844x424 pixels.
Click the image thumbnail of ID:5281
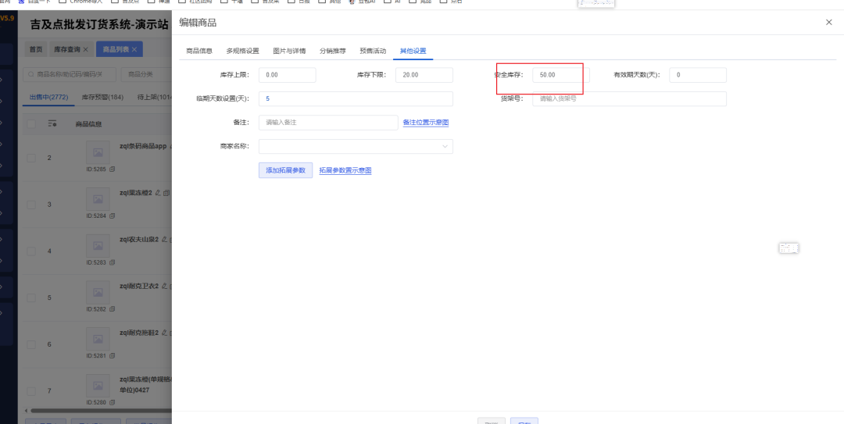[98, 340]
